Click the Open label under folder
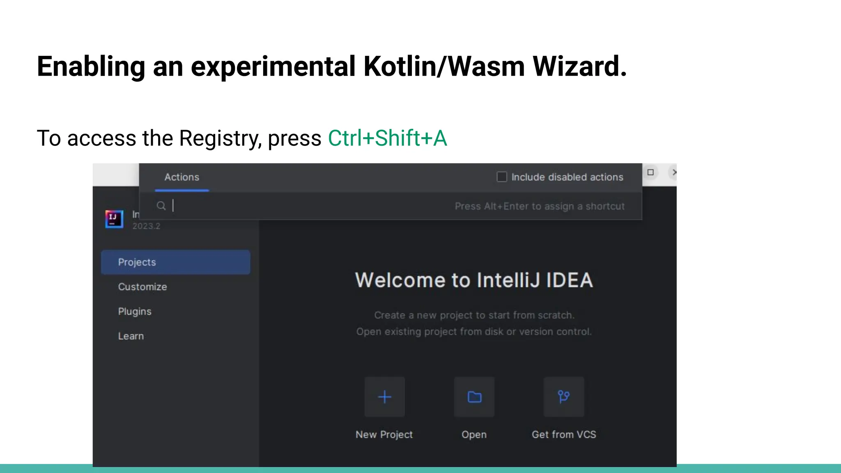 coord(474,434)
